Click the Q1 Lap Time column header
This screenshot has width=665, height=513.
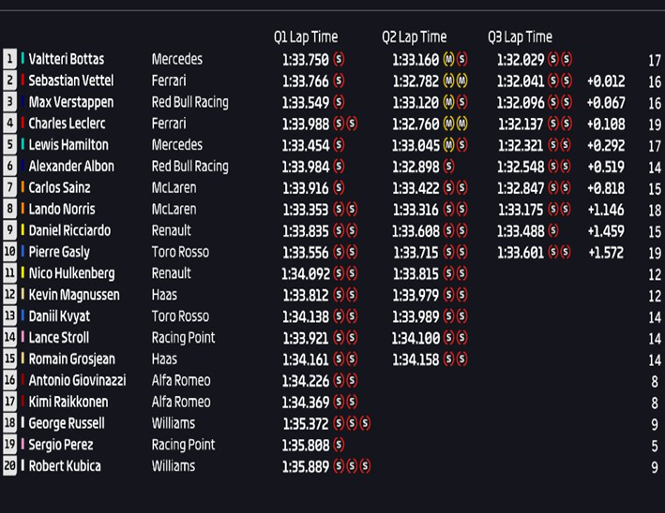306,37
